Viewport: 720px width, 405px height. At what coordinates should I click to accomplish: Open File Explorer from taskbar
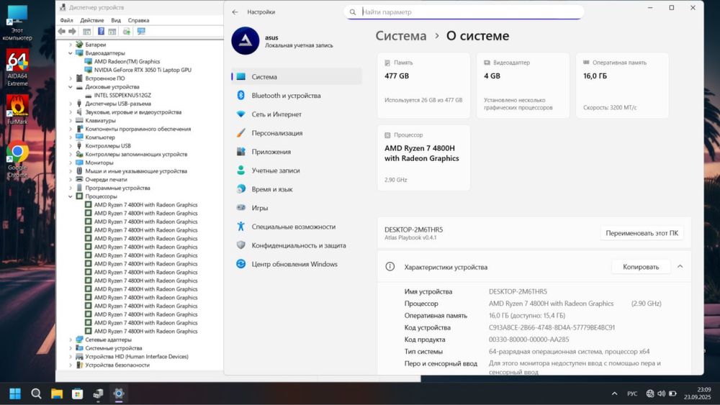pos(57,393)
